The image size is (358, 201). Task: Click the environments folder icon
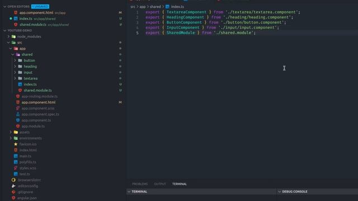coord(16,138)
